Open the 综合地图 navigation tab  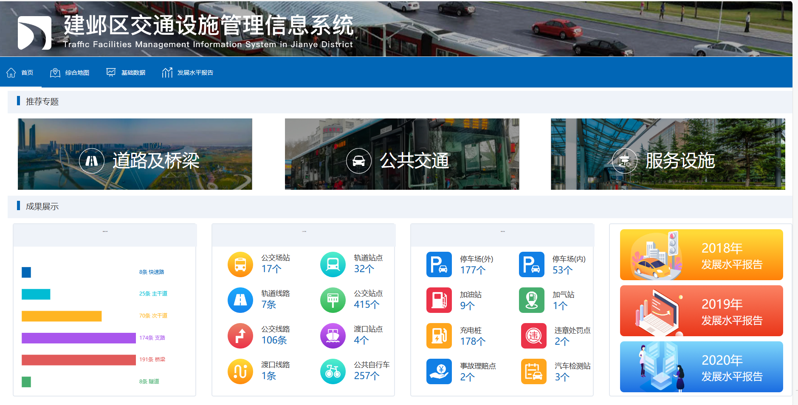(x=70, y=73)
